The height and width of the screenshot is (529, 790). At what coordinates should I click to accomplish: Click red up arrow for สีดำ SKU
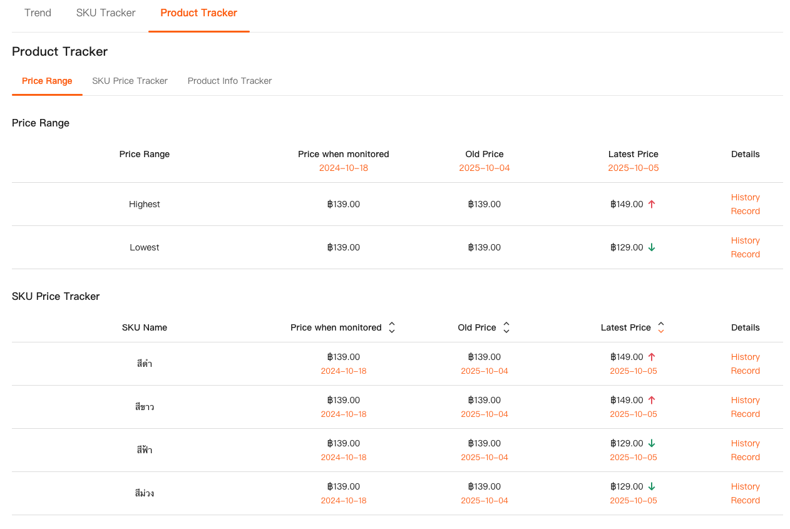pyautogui.click(x=651, y=357)
